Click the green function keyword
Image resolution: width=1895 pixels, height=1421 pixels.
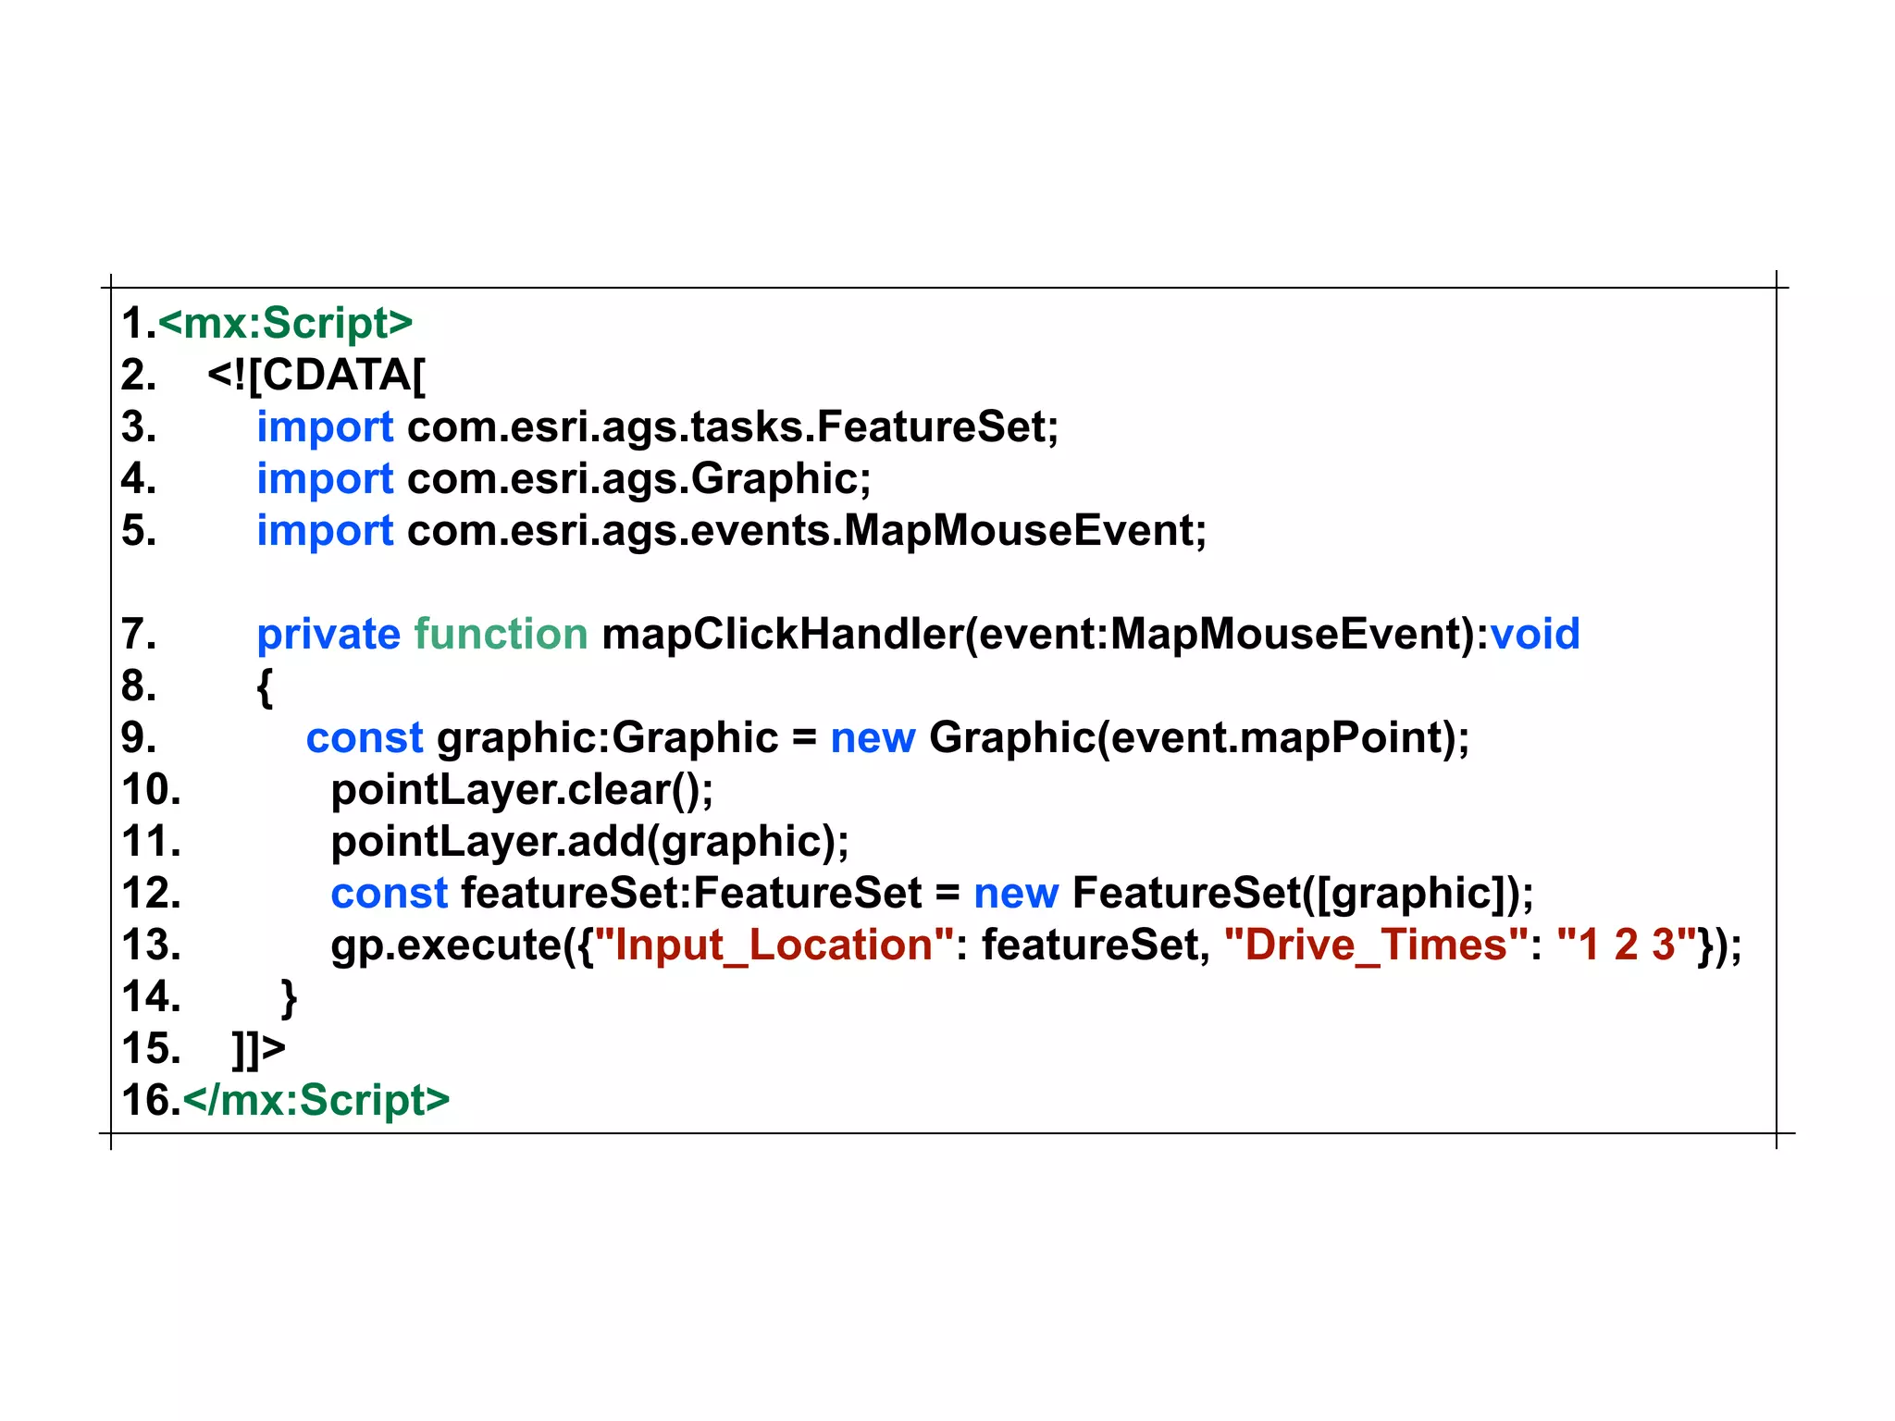click(x=501, y=634)
